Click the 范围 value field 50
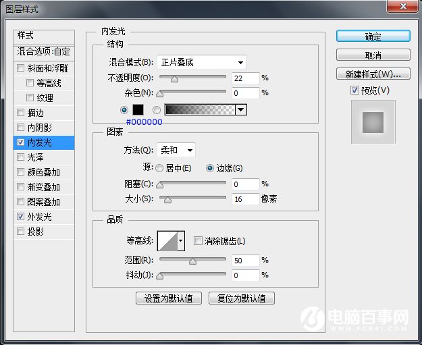Screen dimensions: 422x345 [x=246, y=261]
